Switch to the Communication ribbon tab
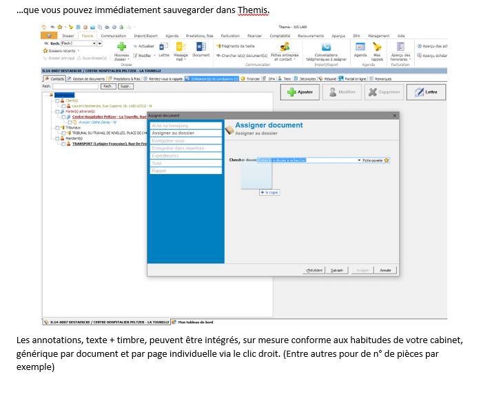The image size is (481, 405). click(x=114, y=36)
